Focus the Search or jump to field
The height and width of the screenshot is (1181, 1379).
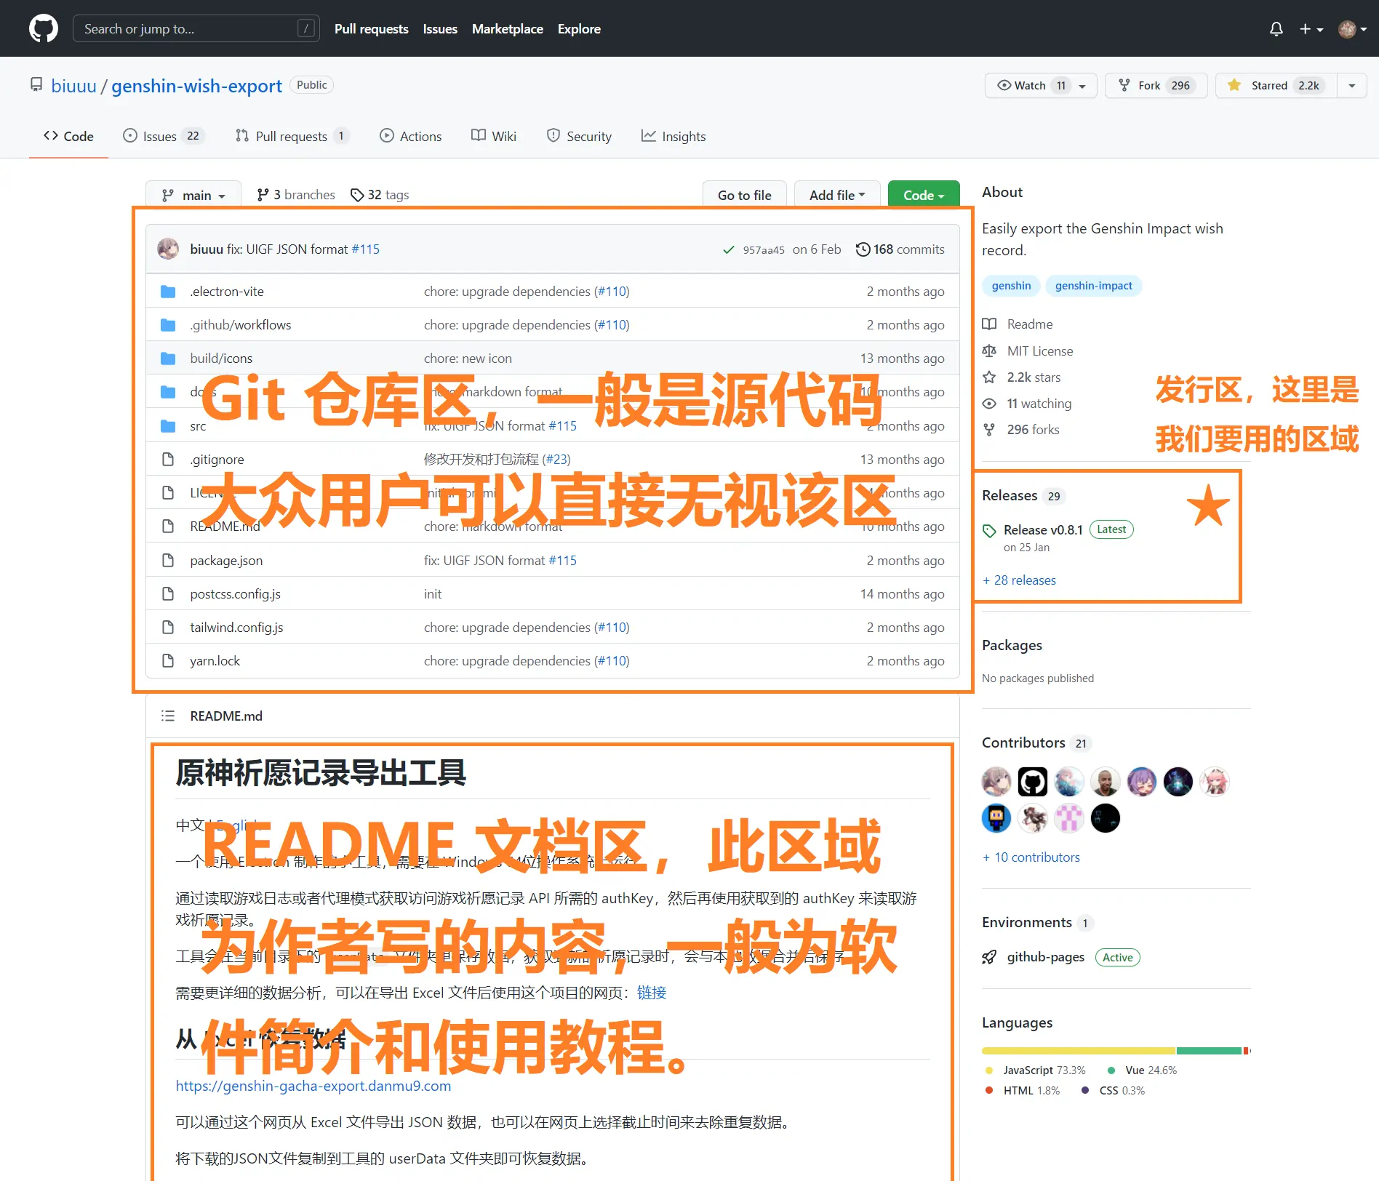(x=196, y=28)
